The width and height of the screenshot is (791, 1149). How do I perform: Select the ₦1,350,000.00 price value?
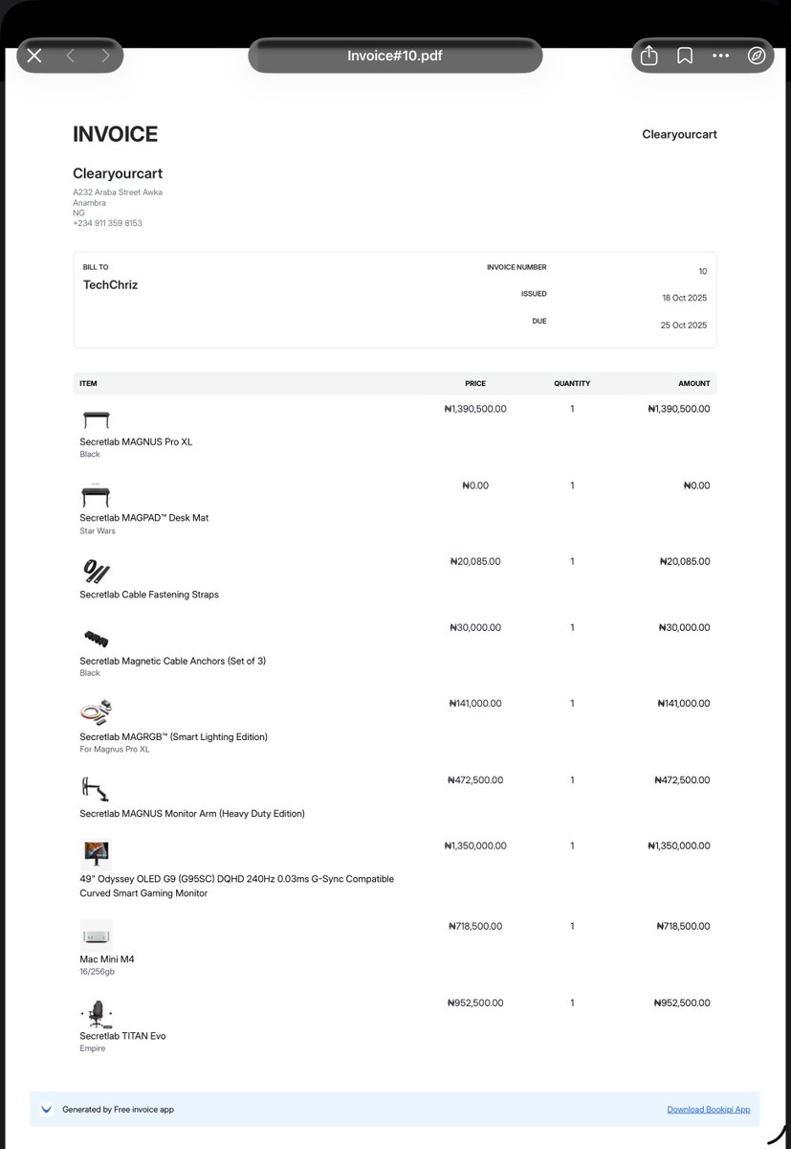[x=475, y=846]
